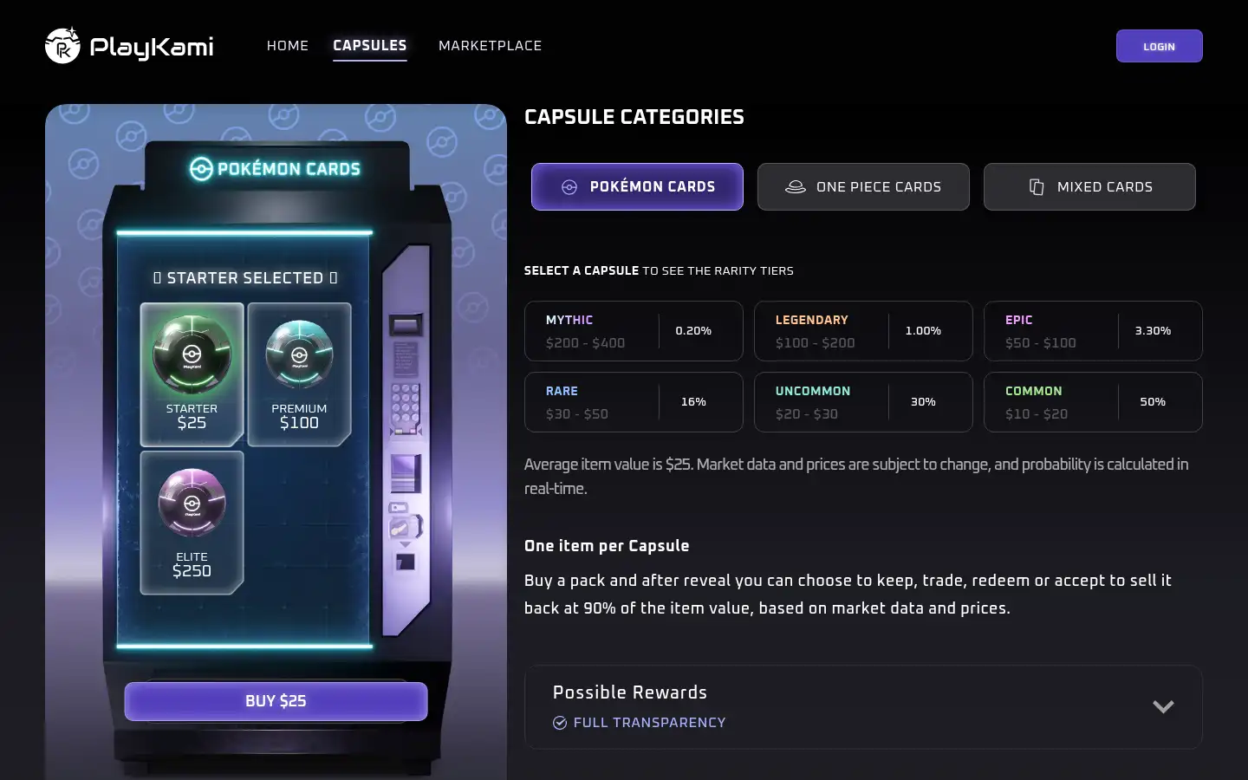Click the PlayKami logo

(129, 46)
